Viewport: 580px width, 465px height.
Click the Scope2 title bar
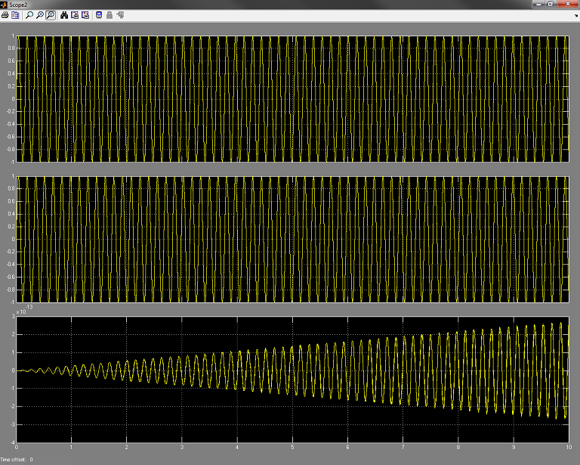tap(264, 5)
